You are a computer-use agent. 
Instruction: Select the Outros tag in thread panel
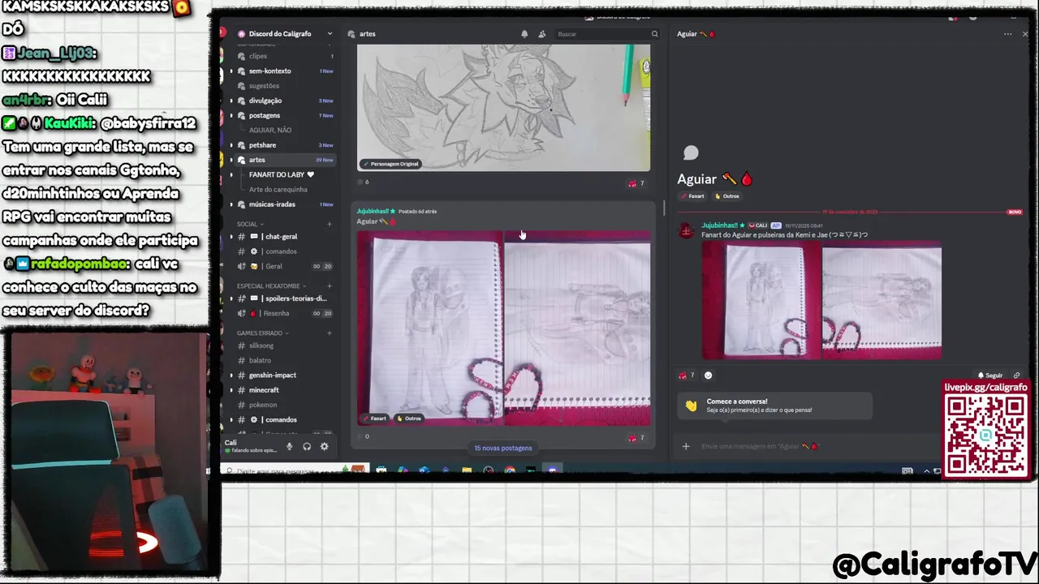tap(727, 196)
